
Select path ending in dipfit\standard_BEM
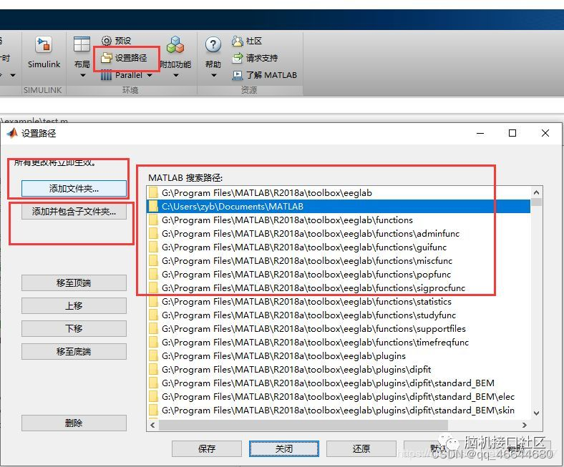click(x=339, y=383)
